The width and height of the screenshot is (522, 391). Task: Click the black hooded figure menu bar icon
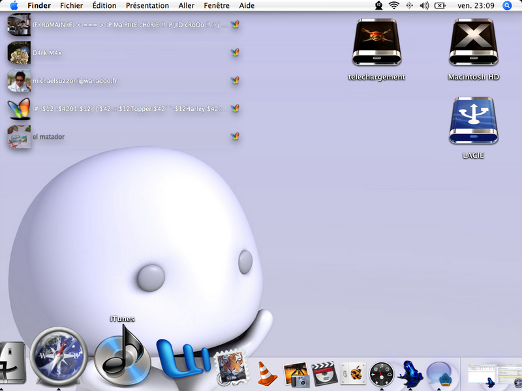379,5
